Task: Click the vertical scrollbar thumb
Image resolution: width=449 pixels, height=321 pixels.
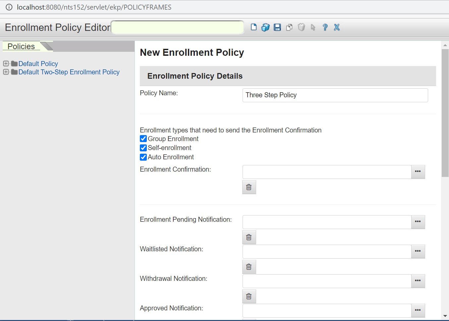Action: pyautogui.click(x=445, y=113)
